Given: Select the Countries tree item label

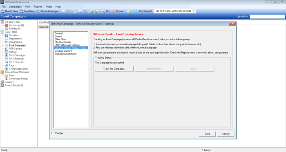Looking at the screenshot, I should 13,35.
